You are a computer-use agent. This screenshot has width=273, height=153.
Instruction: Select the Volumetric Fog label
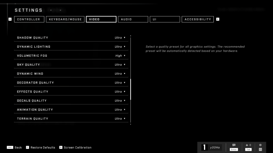32,56
